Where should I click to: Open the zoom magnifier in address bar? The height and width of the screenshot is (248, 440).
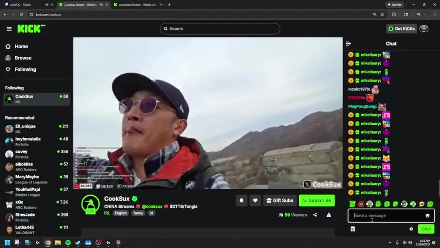pos(375,14)
